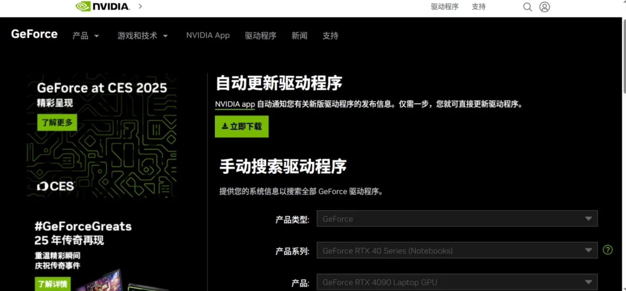Viewport: 626px width, 291px height.
Task: Expand the 产品 navigation menu
Action: click(86, 36)
